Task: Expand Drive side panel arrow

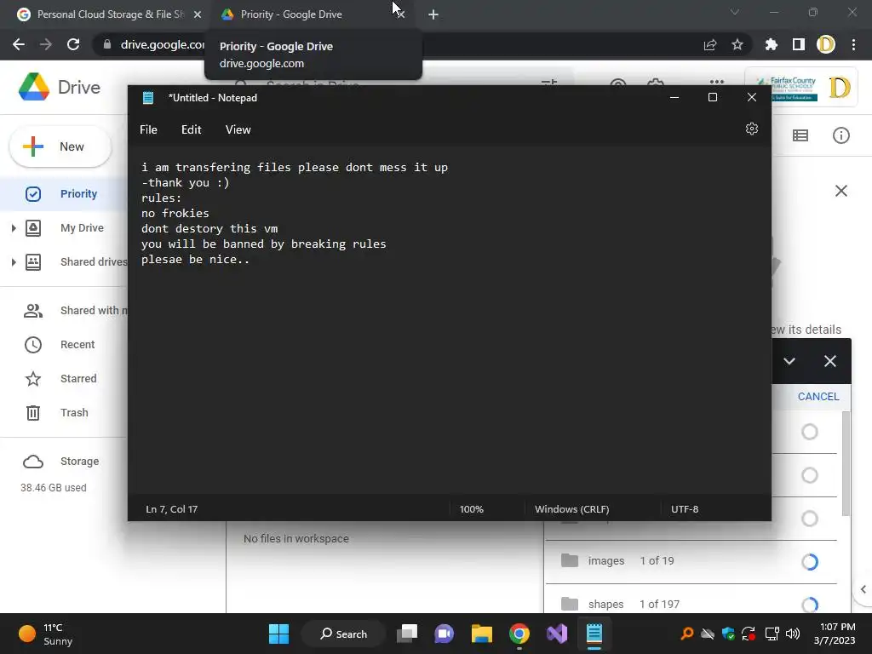Action: point(863,589)
